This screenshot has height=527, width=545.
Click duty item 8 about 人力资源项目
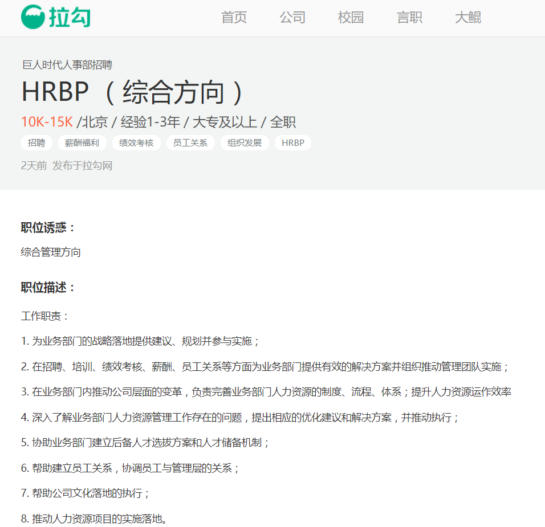click(93, 518)
